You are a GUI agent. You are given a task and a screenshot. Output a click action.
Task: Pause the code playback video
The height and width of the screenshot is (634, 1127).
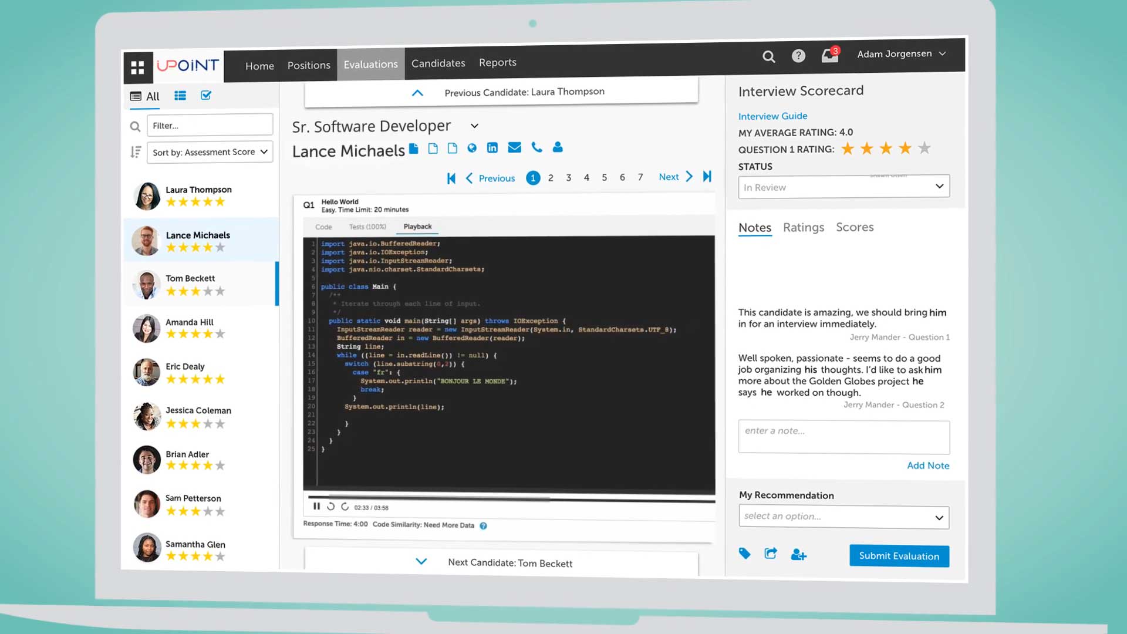pyautogui.click(x=316, y=506)
